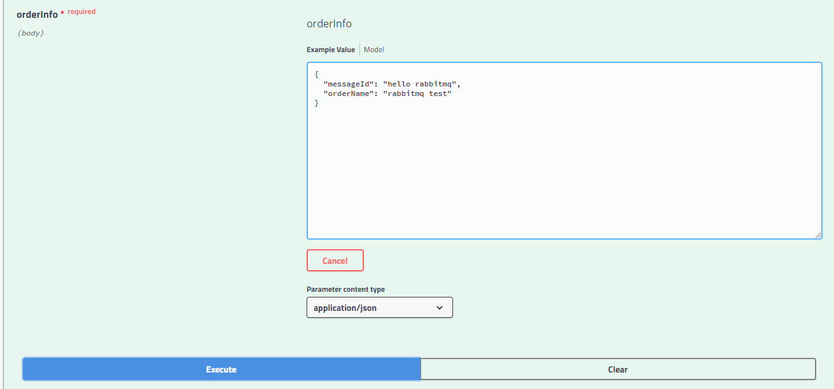Click the red "required" marker text
This screenshot has height=389, width=834.
(81, 11)
